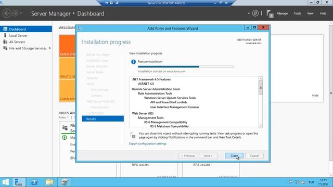
Task: Click the All Servers icon in sidebar
Action: click(x=5, y=42)
